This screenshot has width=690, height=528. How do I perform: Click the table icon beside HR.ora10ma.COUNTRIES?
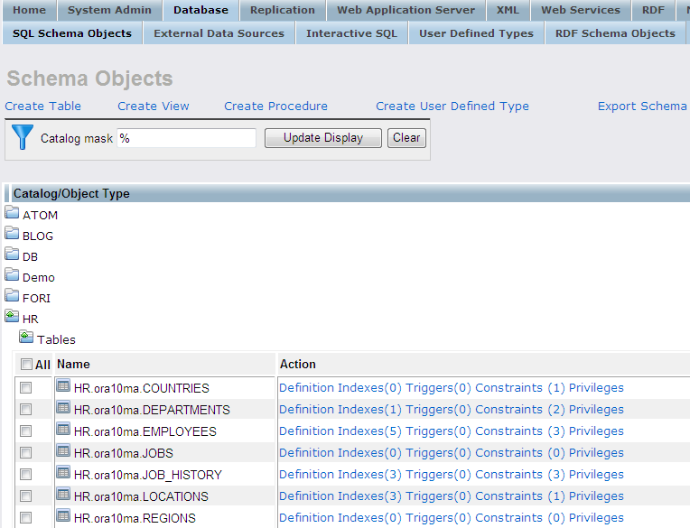63,387
